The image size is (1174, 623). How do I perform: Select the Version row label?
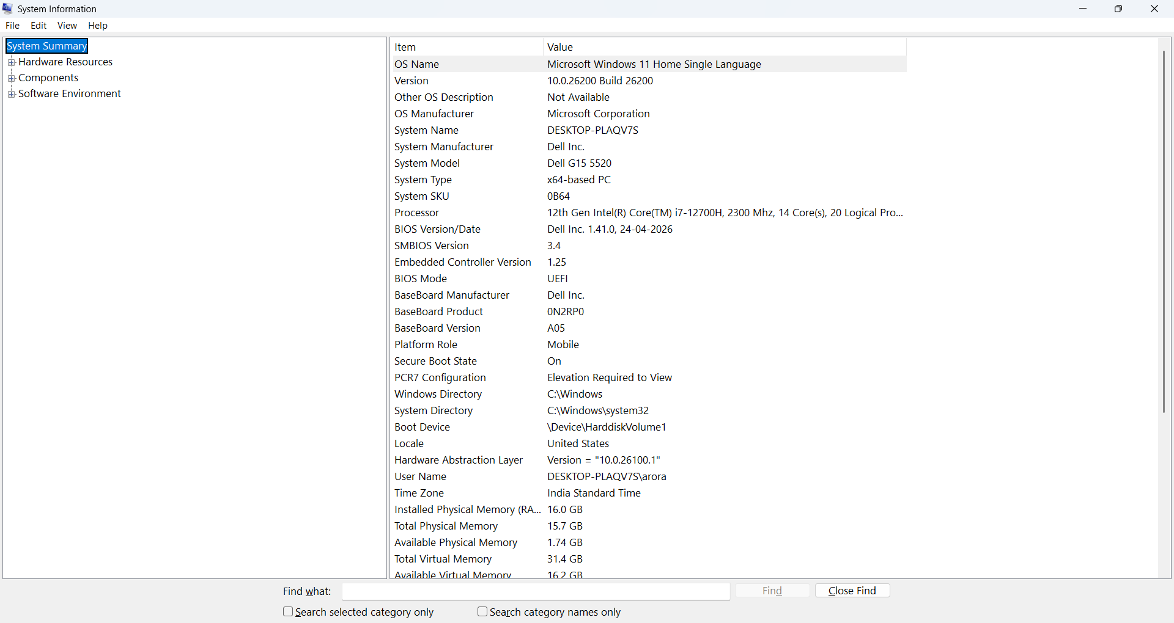pyautogui.click(x=412, y=81)
